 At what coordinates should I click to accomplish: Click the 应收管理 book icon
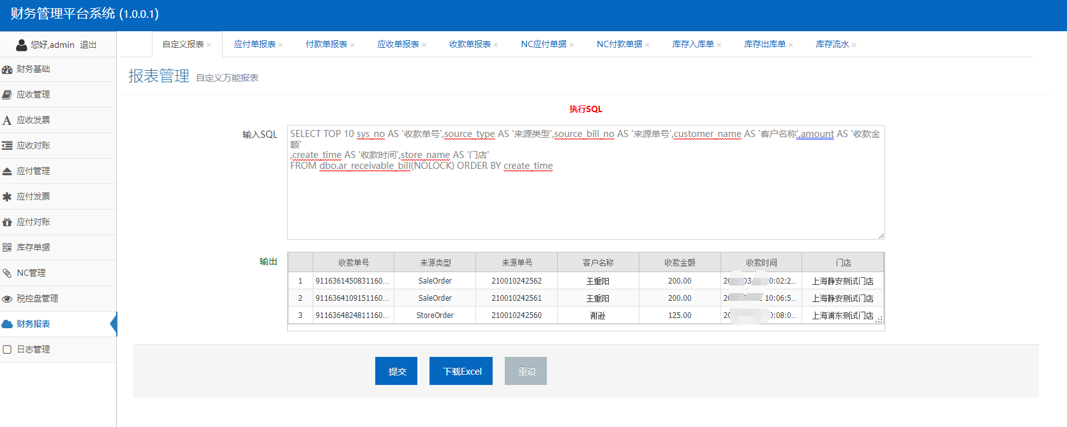(7, 95)
